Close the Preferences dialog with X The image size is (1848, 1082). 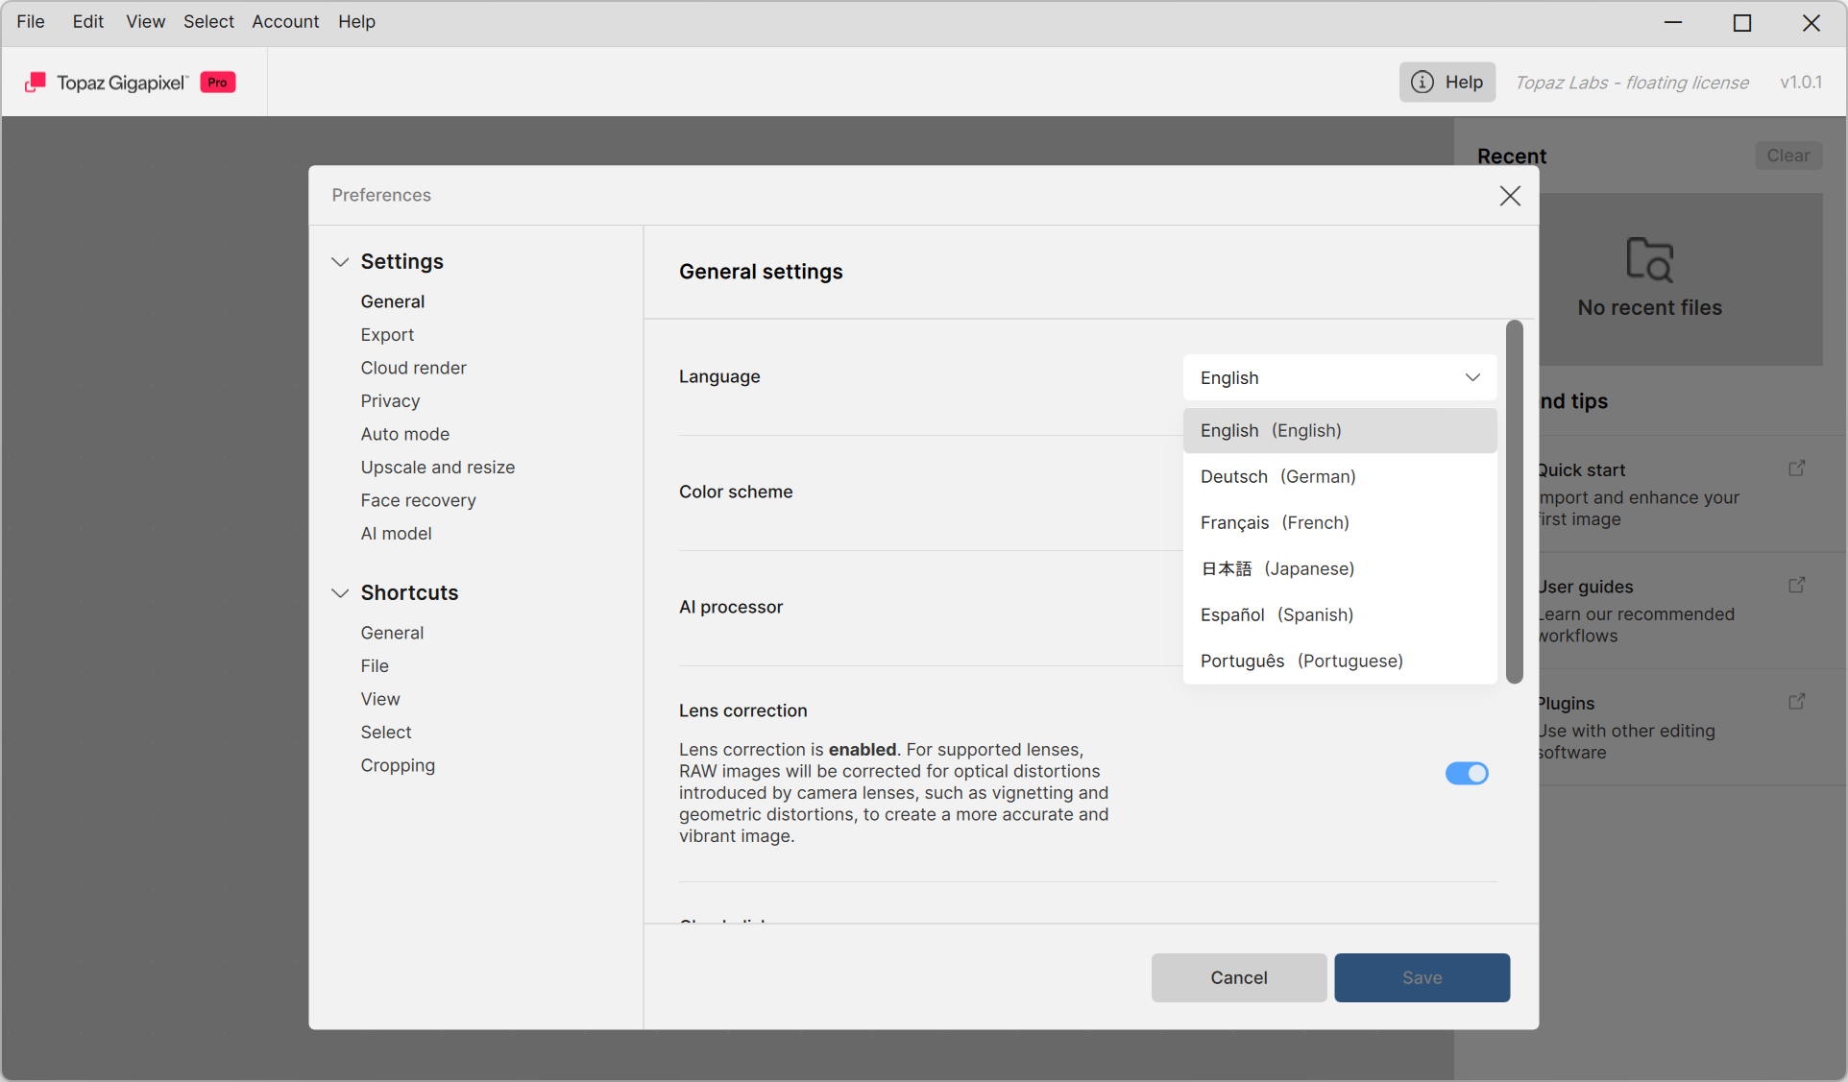1509,196
